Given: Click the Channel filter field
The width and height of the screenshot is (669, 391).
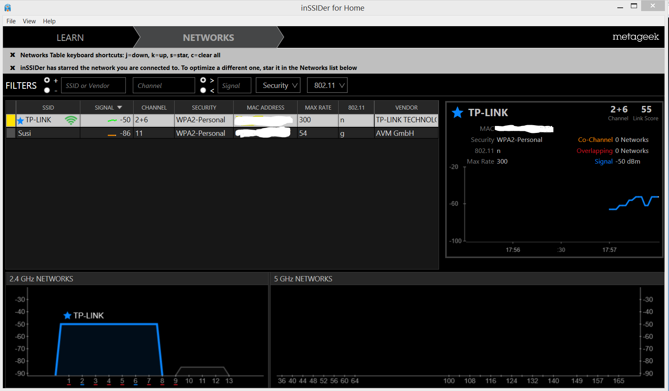Looking at the screenshot, I should [164, 85].
